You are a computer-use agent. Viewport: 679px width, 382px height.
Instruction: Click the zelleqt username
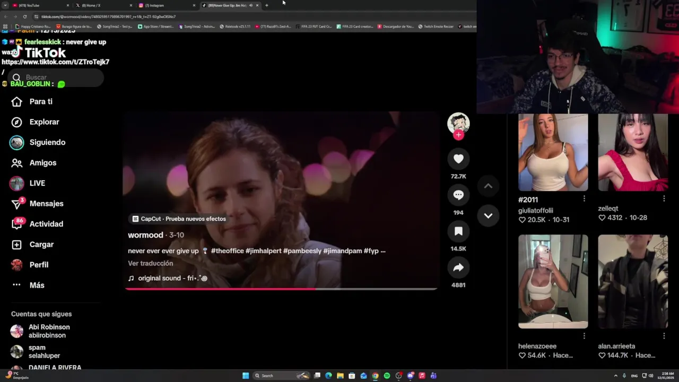click(608, 209)
